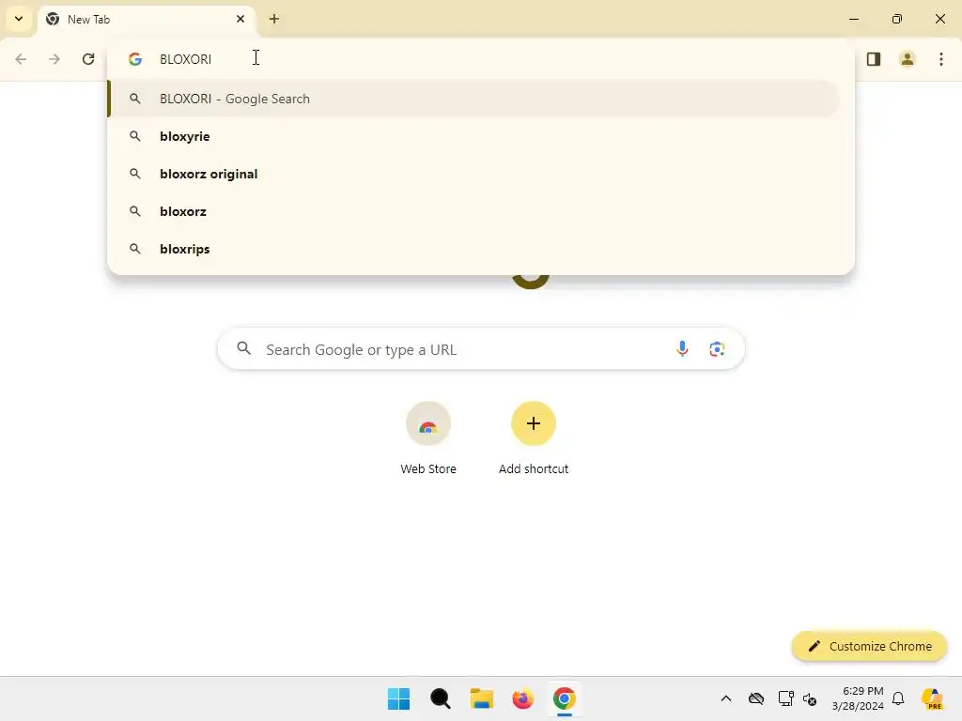Viewport: 962px width, 721px height.
Task: Minimize the Chrome window
Action: click(x=853, y=19)
